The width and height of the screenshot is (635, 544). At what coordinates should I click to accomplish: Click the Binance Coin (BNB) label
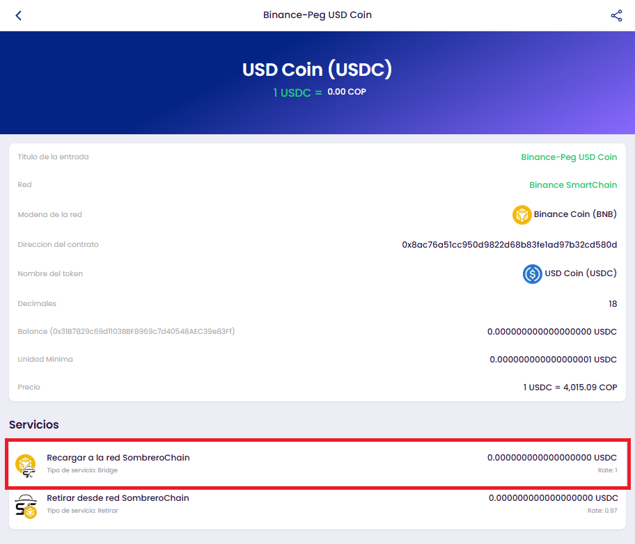coord(575,214)
